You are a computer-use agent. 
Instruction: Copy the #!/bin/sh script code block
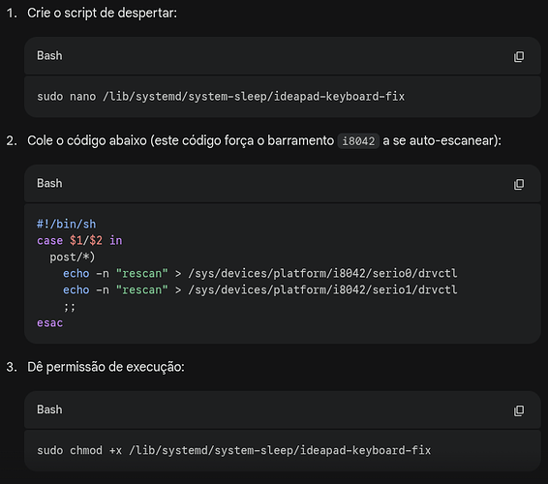coord(519,184)
